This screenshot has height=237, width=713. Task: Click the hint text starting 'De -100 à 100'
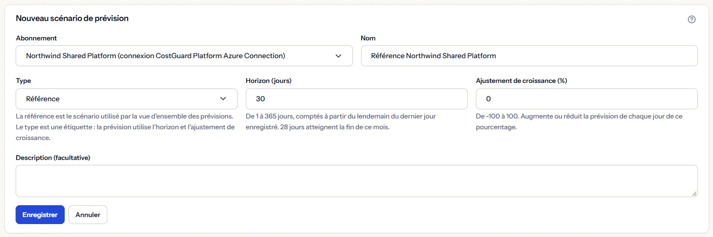point(579,122)
